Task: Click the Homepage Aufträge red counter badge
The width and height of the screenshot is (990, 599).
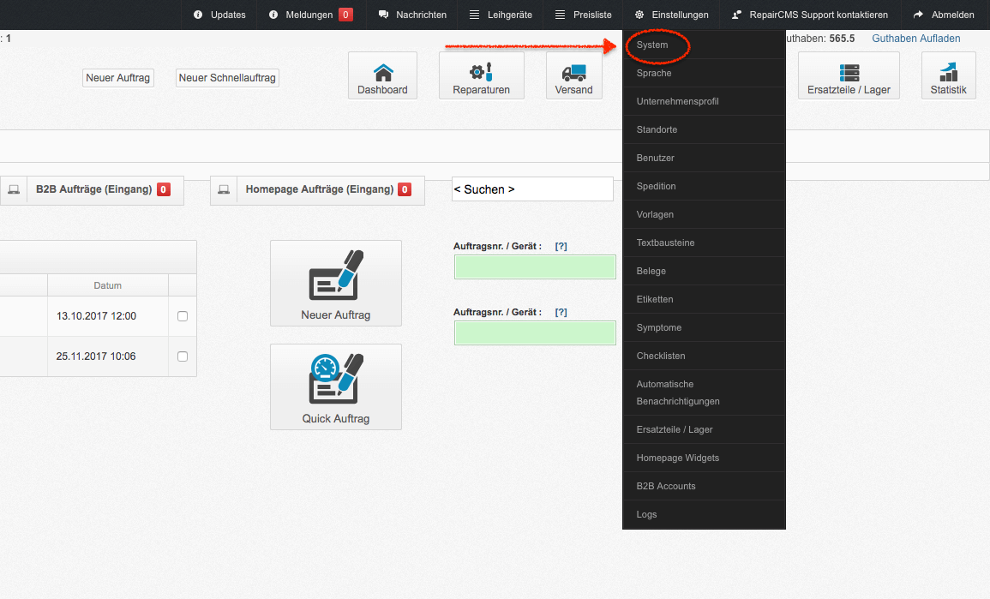Action: coord(405,189)
